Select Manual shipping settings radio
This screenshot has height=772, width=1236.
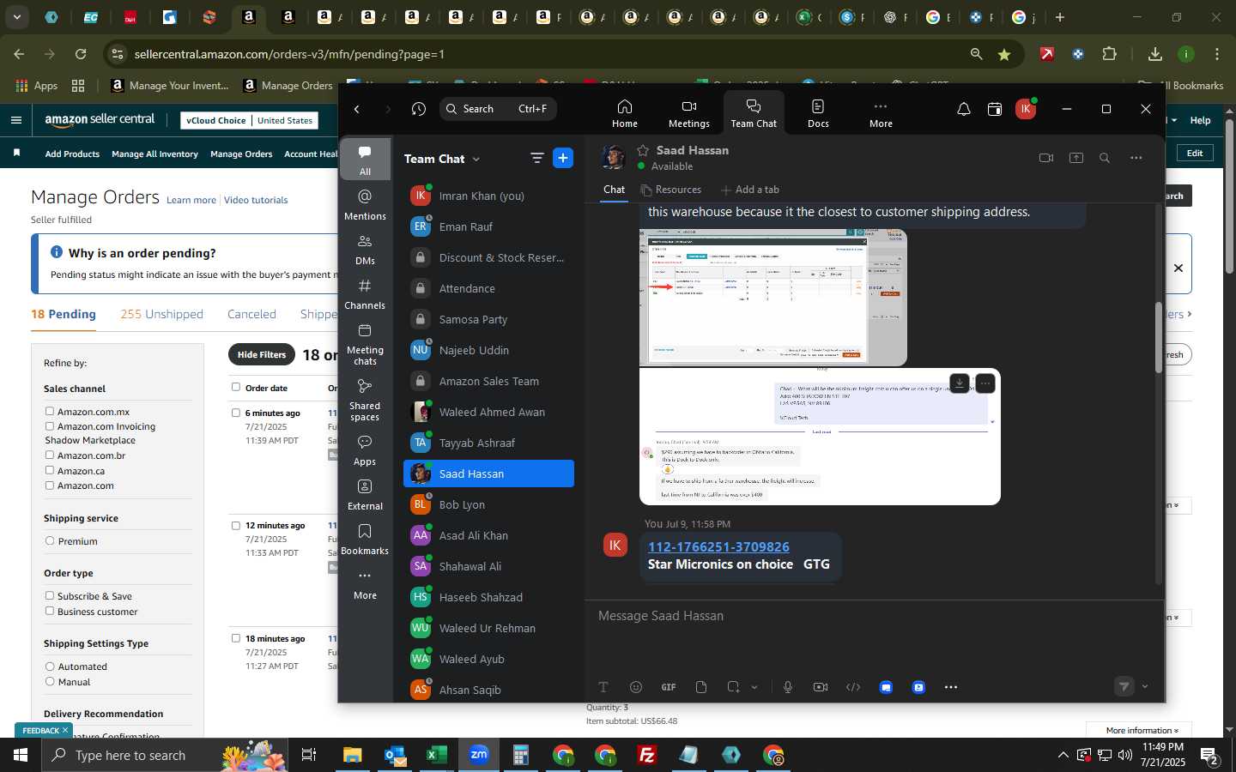pos(50,682)
